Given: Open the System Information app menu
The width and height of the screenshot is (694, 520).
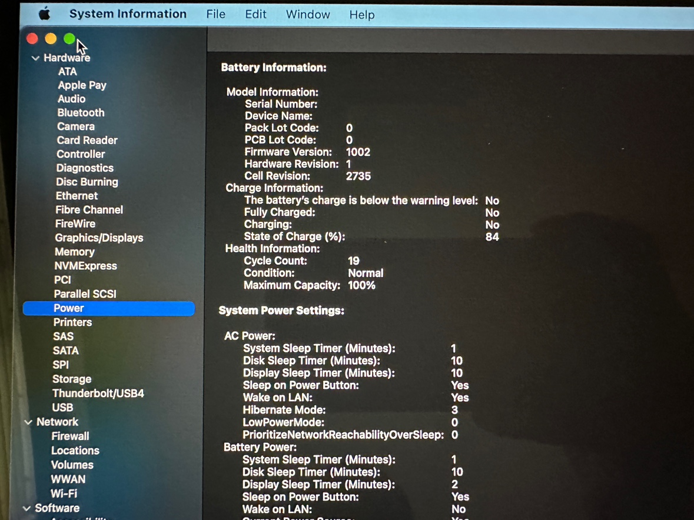Looking at the screenshot, I should point(128,14).
